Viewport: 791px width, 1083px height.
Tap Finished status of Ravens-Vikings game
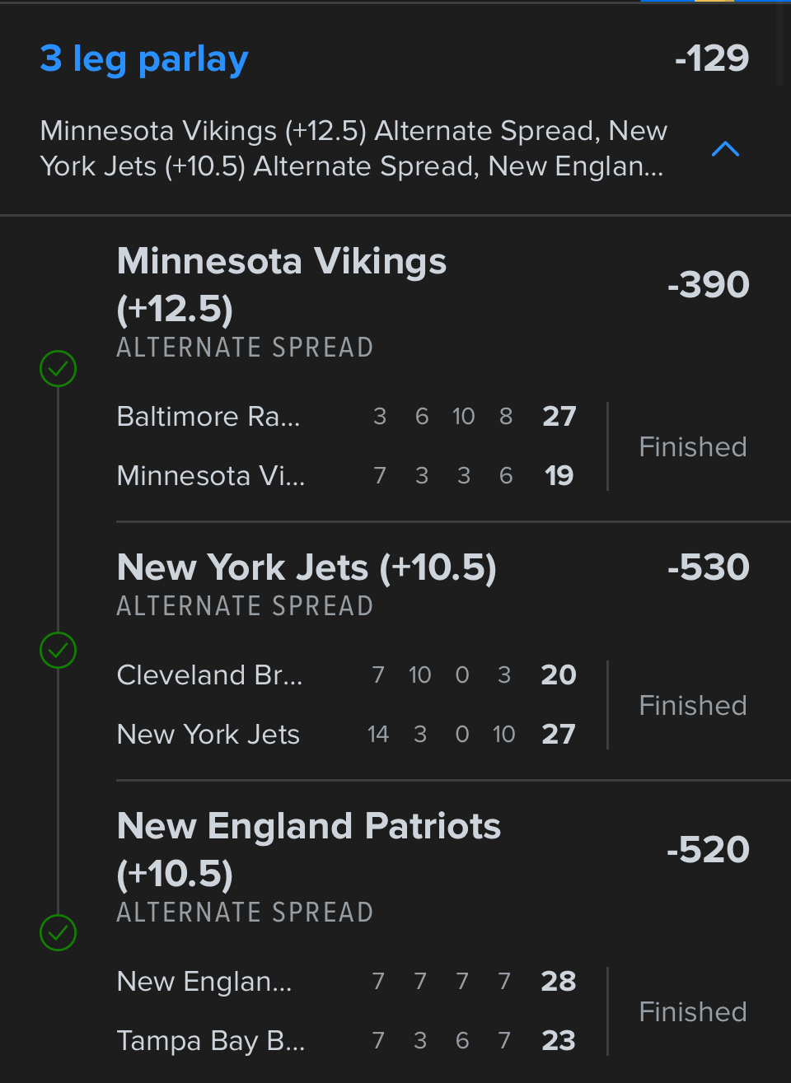click(x=692, y=447)
